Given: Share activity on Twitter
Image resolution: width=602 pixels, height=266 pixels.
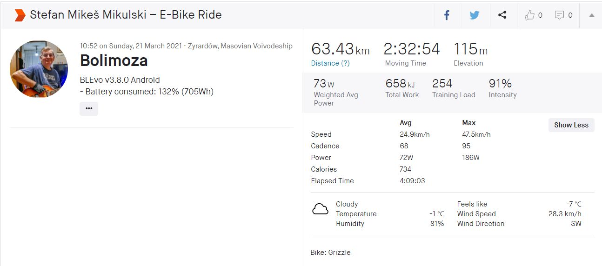Looking at the screenshot, I should pos(474,15).
